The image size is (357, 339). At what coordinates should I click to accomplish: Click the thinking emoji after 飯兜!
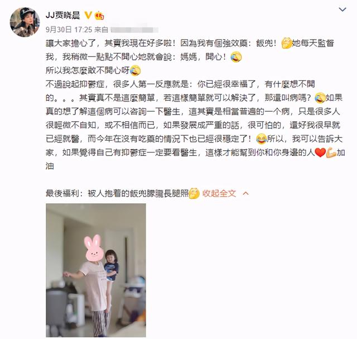point(286,44)
